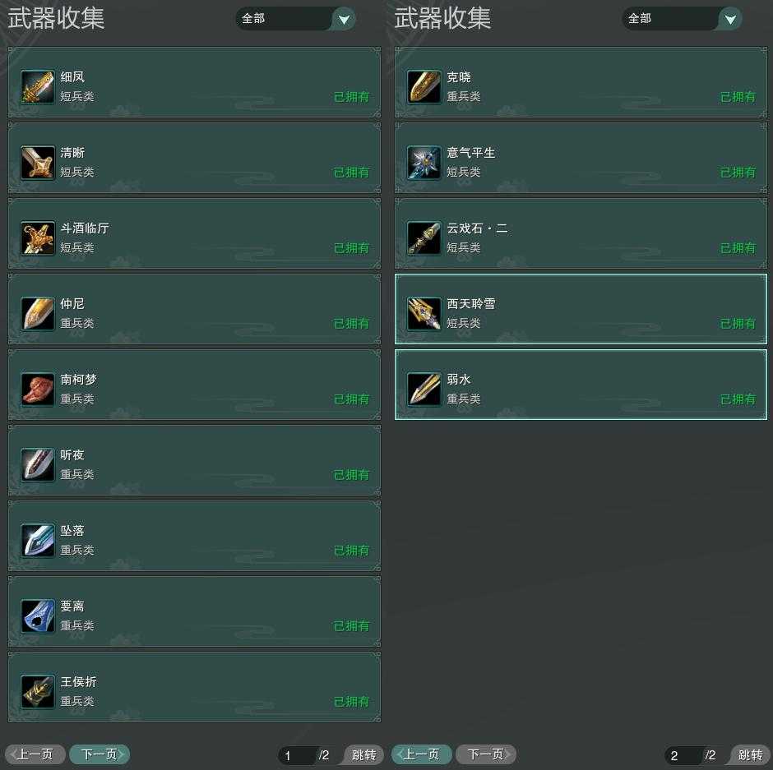773x770 pixels.
Task: Click the left page number input showing 1
Action: [x=297, y=755]
